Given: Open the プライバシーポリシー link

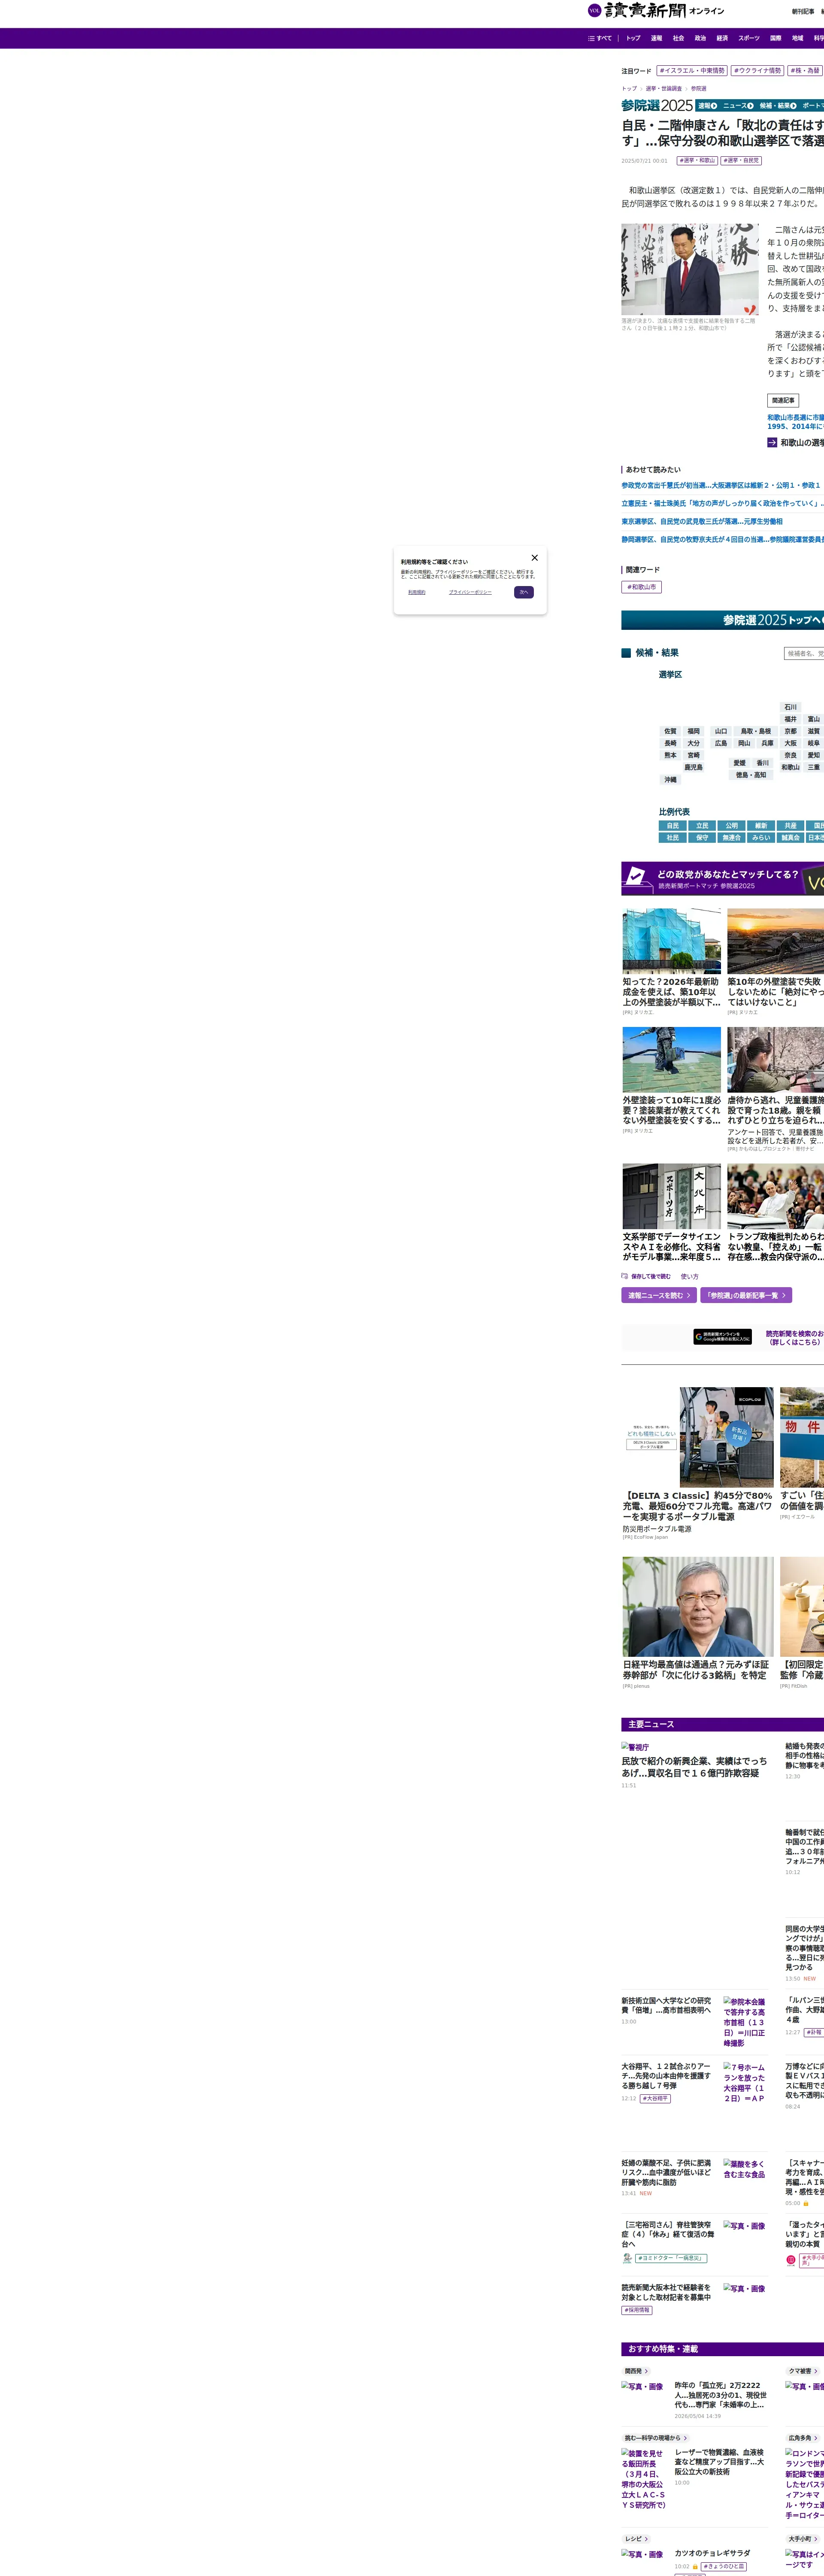Looking at the screenshot, I should [470, 592].
